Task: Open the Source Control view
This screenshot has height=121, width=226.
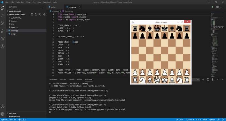Action: click(x=3, y=23)
